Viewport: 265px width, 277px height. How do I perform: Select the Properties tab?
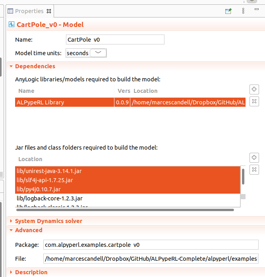pos(29,11)
